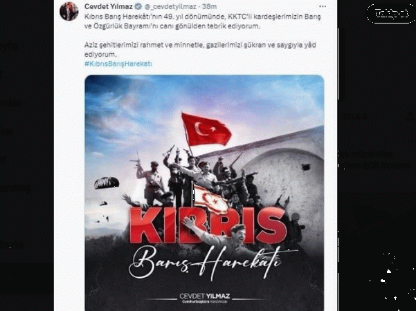This screenshot has width=416, height=311.
Task: Open the #KıbrısBarışHarekatı hashtag
Action: 118,64
